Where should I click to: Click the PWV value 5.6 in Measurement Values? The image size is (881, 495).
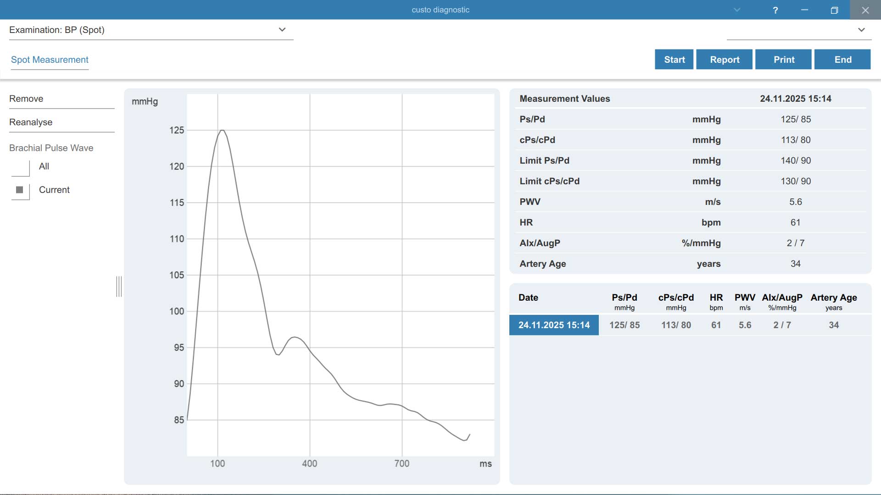click(796, 202)
